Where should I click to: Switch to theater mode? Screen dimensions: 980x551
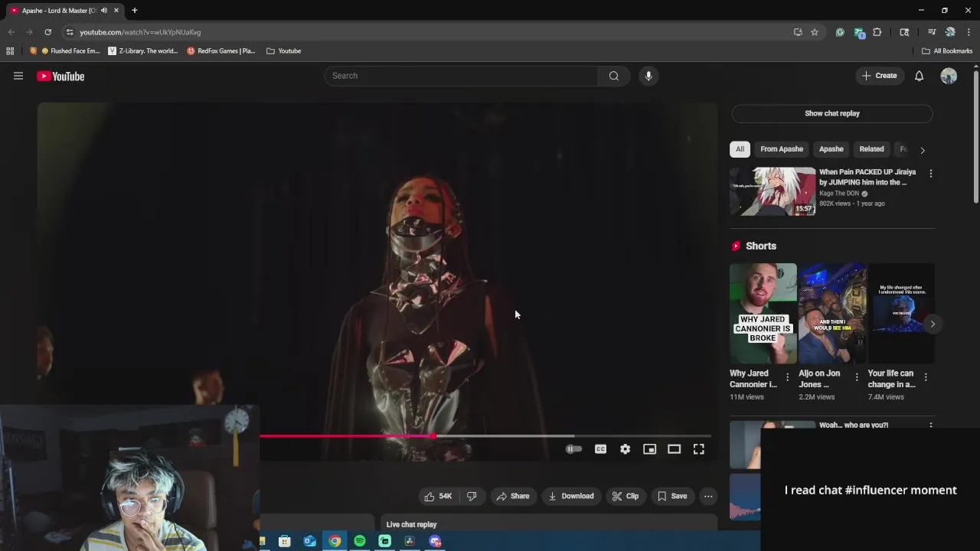(674, 449)
